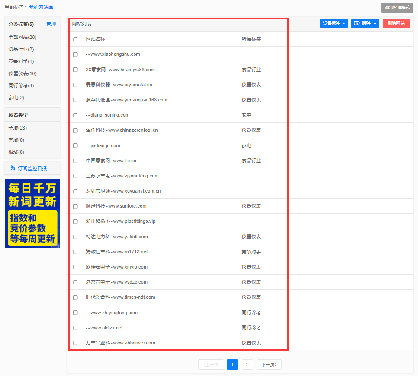Screen dimensions: 418x376
Task: Click 管理 link in 分类标签 panel
Action: (x=51, y=24)
